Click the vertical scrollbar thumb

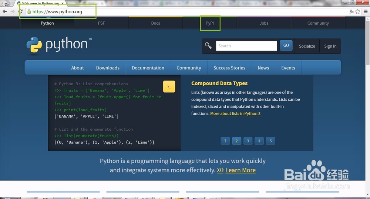pos(368,42)
